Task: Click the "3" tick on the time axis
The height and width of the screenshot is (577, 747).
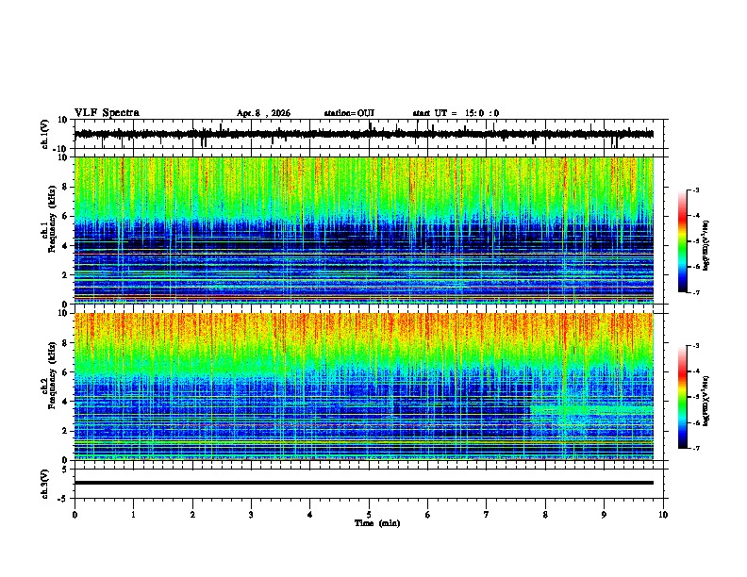Action: [251, 515]
